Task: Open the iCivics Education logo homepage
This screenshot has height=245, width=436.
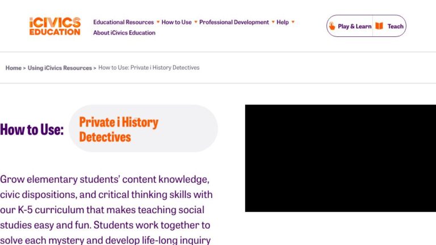Action: click(x=54, y=27)
